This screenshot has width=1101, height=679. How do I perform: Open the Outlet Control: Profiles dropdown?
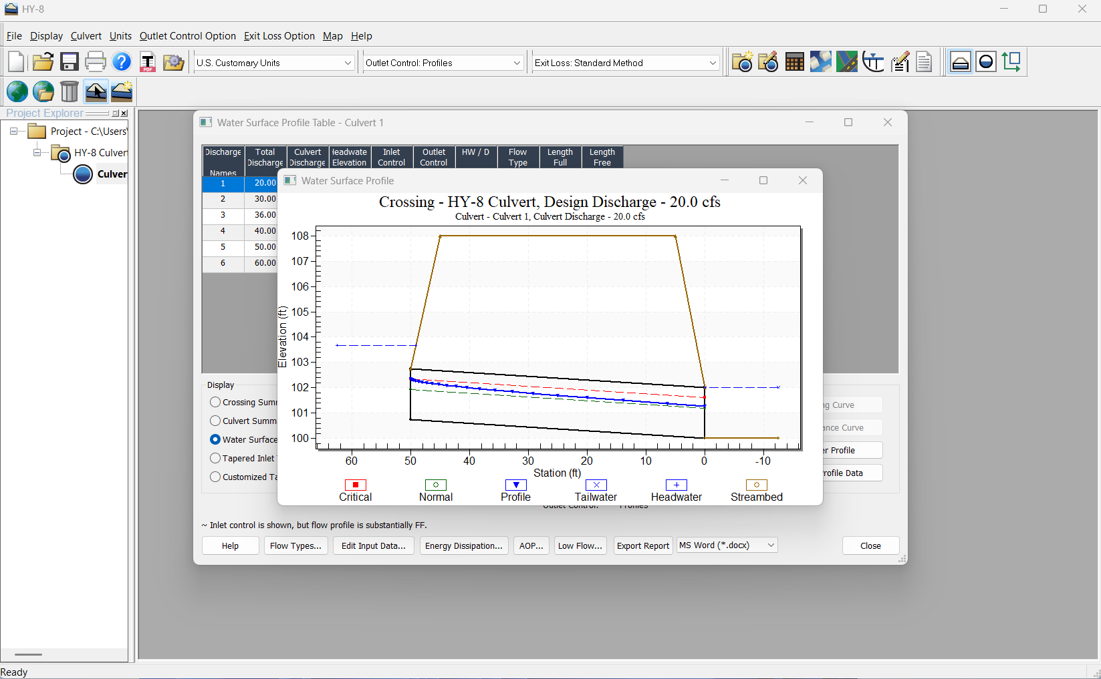pyautogui.click(x=443, y=63)
